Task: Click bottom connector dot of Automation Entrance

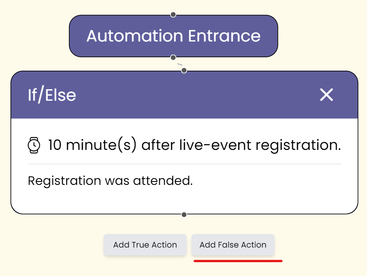Action: click(x=173, y=57)
